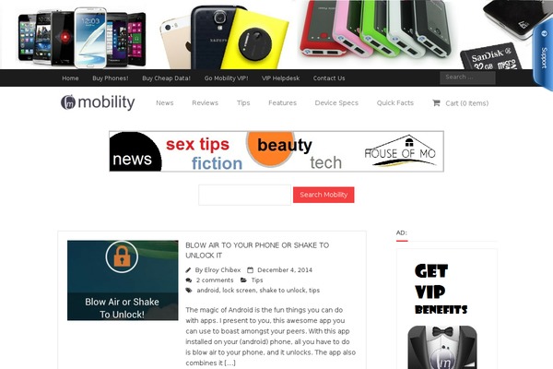Click the folder category icon
The height and width of the screenshot is (369, 553).
point(243,280)
